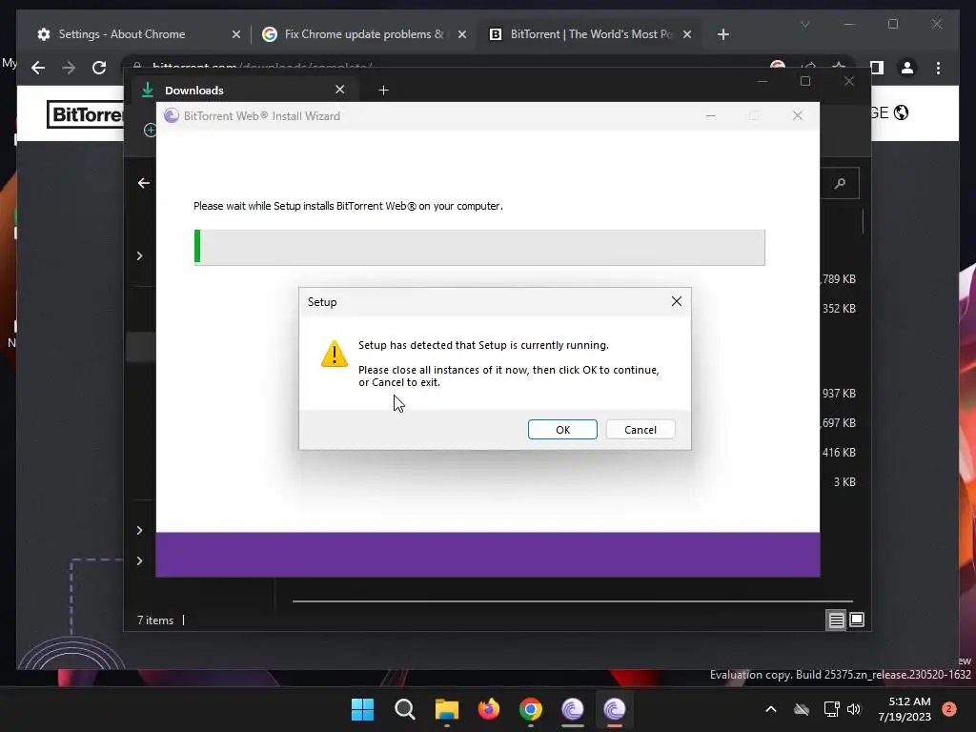
Task: Click the BitTorrent logo on webpage
Action: (85, 114)
